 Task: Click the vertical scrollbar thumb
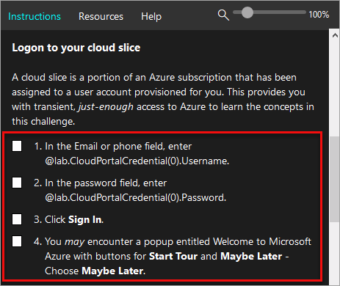pyautogui.click(x=334, y=179)
